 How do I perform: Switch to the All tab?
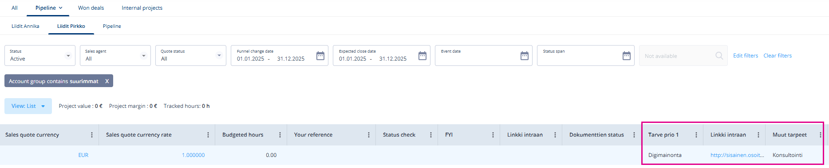click(15, 8)
